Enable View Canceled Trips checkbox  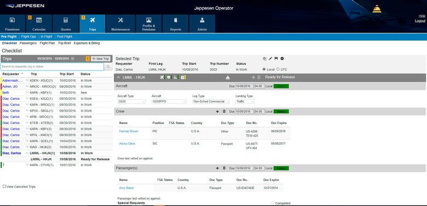[4, 186]
